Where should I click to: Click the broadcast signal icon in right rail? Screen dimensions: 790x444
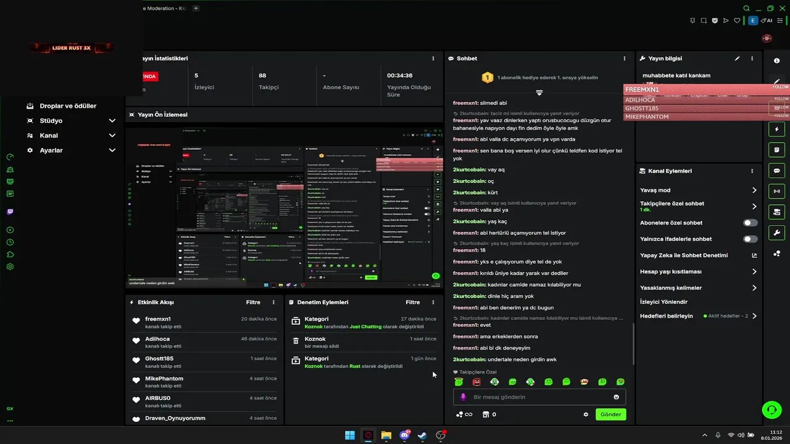(x=776, y=191)
